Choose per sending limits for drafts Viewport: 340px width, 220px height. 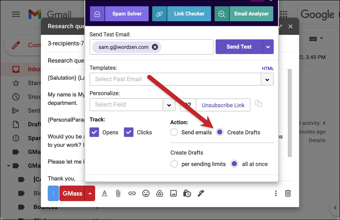(x=174, y=164)
